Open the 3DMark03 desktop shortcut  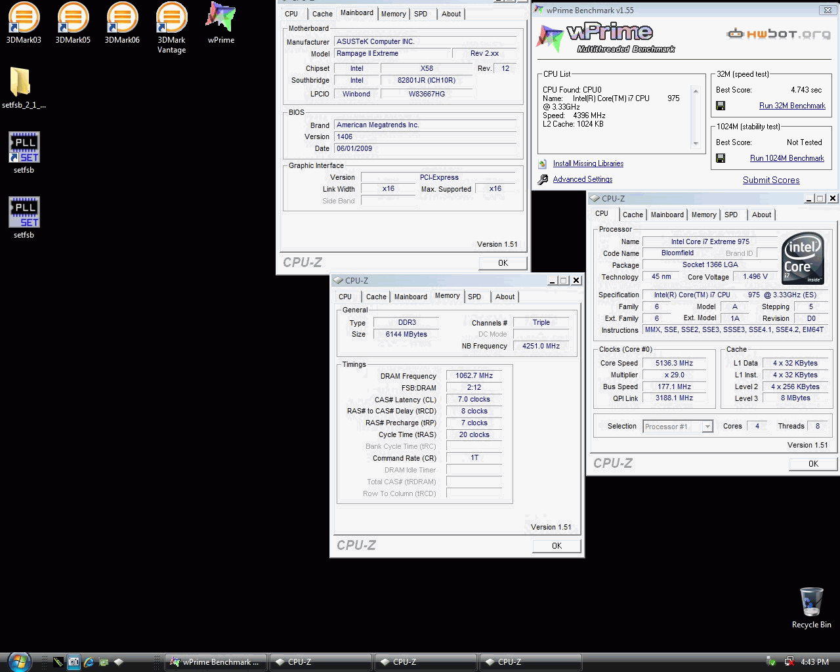[24, 23]
